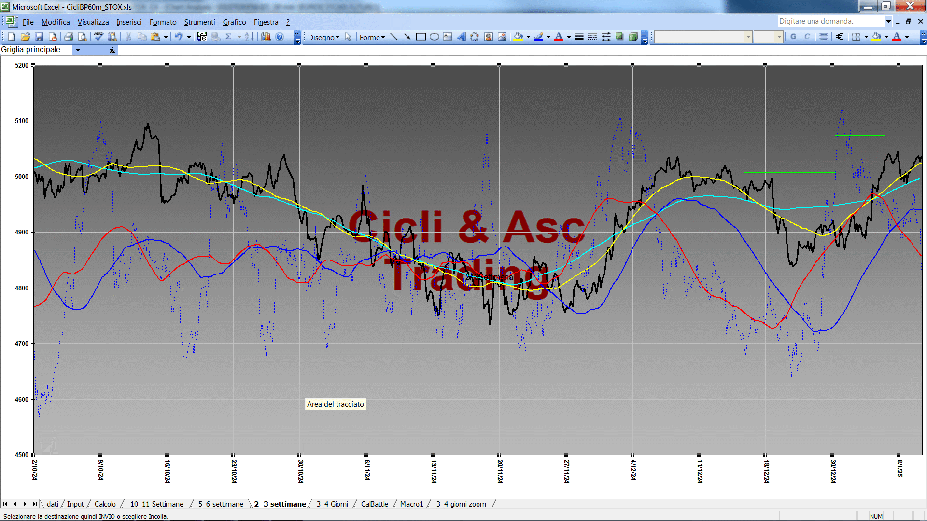
Task: Insert diagram or organization chart
Action: click(x=475, y=37)
